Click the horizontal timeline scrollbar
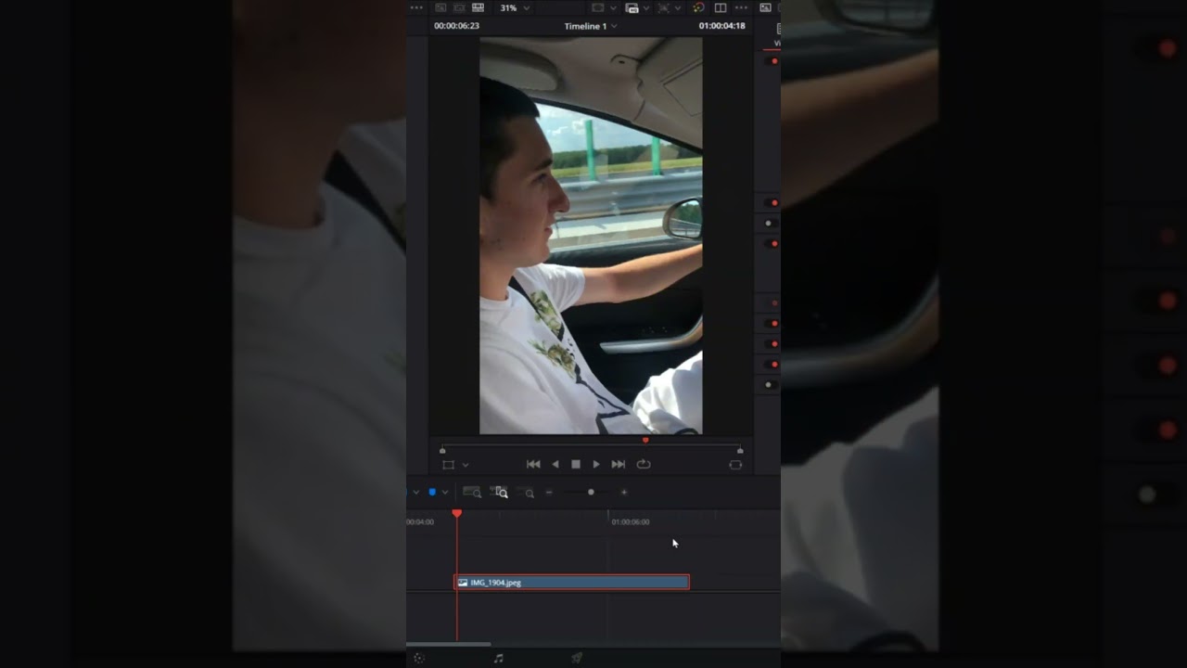 [449, 644]
